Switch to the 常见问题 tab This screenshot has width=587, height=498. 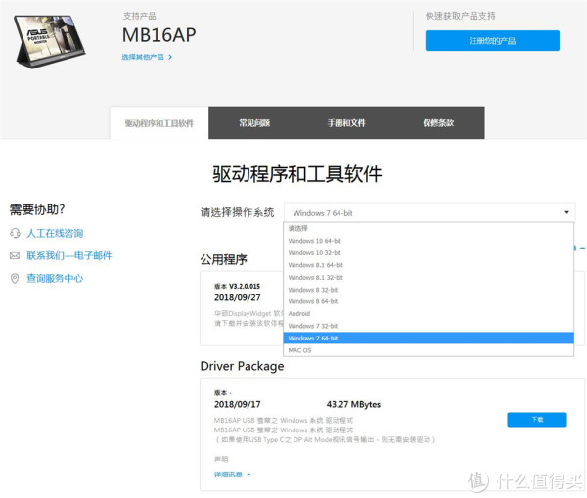coord(254,123)
